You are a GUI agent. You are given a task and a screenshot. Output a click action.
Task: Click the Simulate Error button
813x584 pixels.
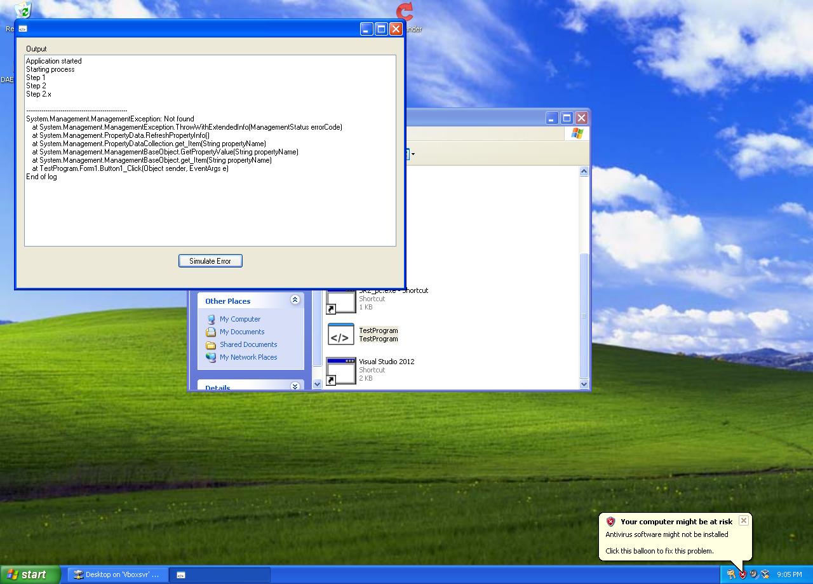pyautogui.click(x=210, y=261)
